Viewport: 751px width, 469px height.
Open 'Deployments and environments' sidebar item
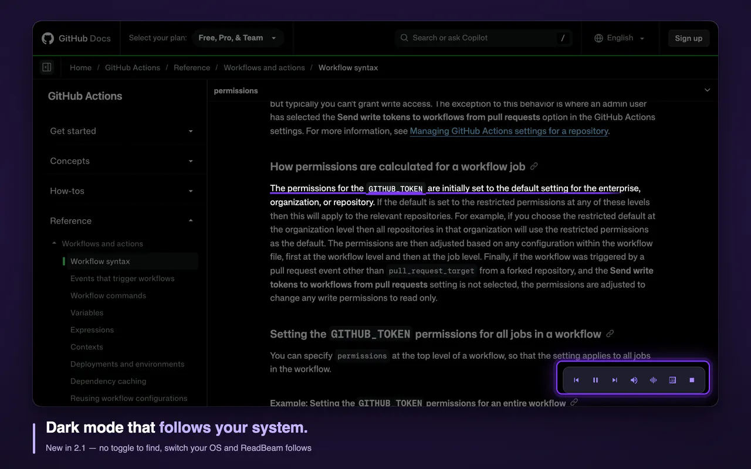point(127,364)
